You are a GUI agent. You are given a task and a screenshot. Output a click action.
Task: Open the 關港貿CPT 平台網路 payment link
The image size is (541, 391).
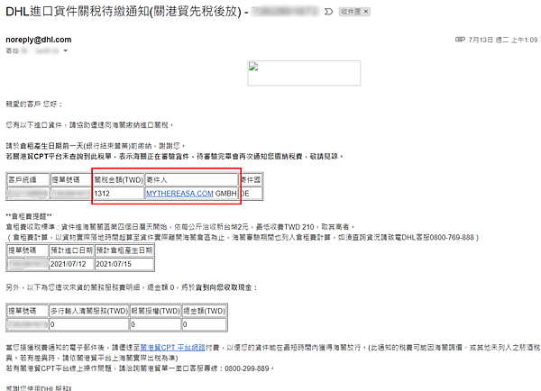(173, 348)
